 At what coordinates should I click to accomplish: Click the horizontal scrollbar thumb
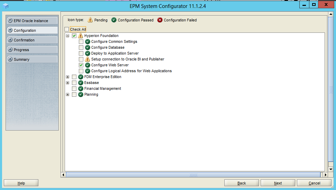193,175
